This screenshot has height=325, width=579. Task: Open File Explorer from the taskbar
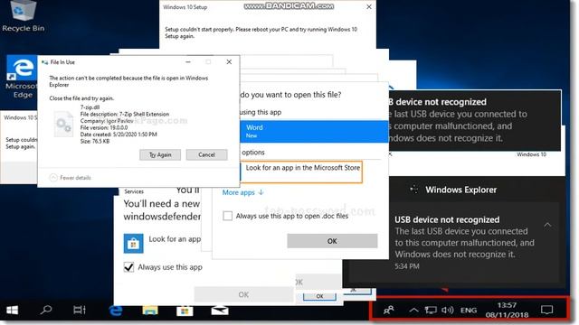pyautogui.click(x=150, y=311)
